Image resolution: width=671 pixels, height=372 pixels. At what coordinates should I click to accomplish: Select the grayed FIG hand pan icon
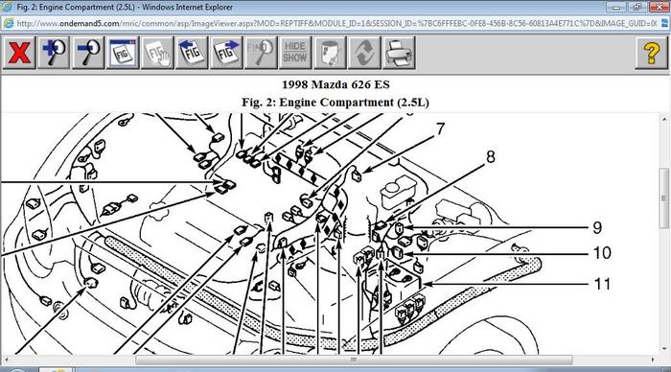point(157,53)
